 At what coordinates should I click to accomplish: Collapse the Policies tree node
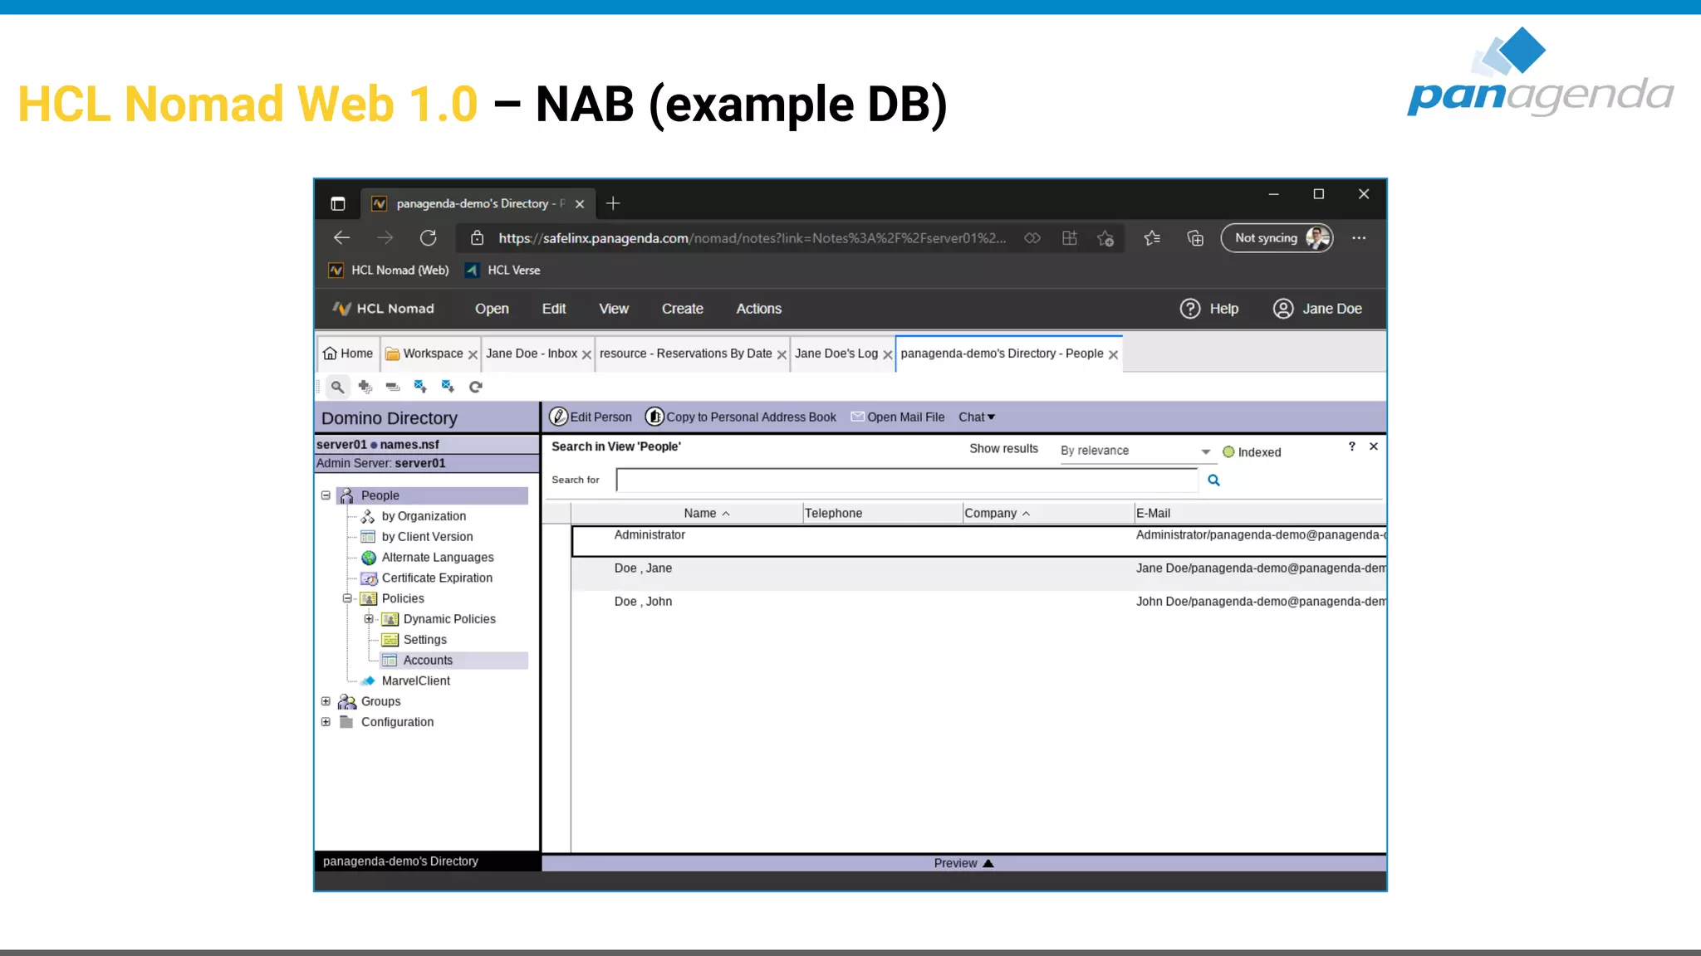tap(347, 598)
